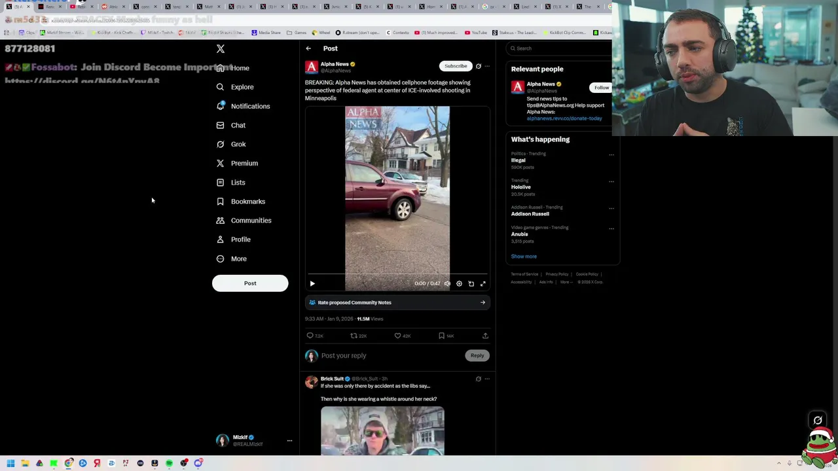
Task: Open options menu for Illegal trend
Action: point(611,155)
